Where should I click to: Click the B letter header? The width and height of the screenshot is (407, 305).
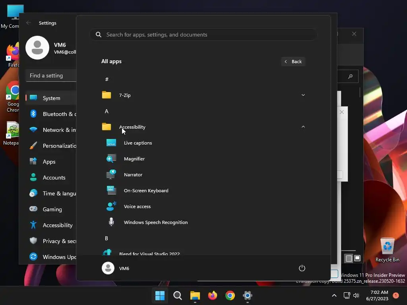[x=107, y=238]
